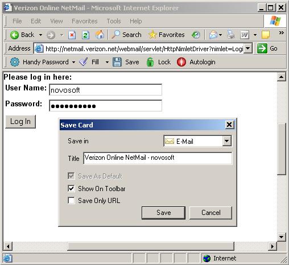Click the Forward navigation arrow
This screenshot has height=265, width=289.
click(51, 35)
